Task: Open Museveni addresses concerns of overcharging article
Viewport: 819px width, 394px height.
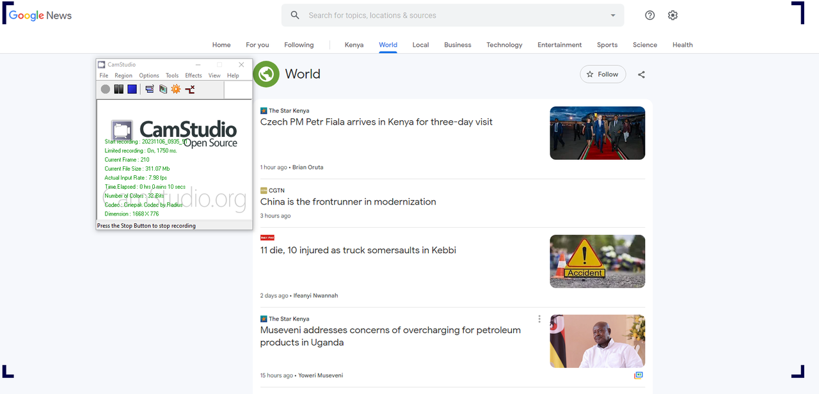Action: (x=390, y=336)
